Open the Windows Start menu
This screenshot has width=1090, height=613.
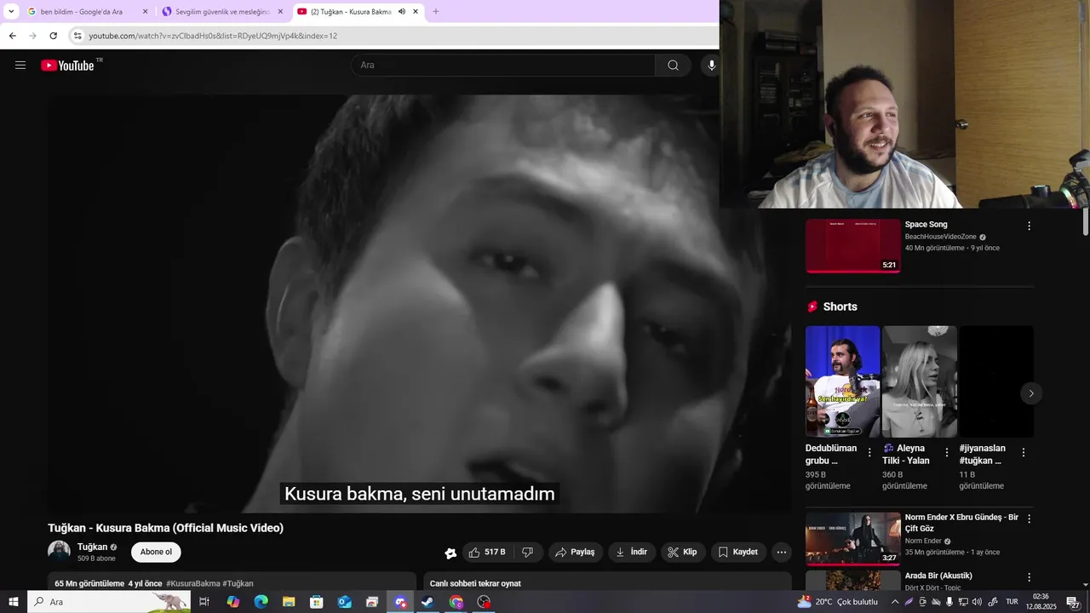click(14, 602)
